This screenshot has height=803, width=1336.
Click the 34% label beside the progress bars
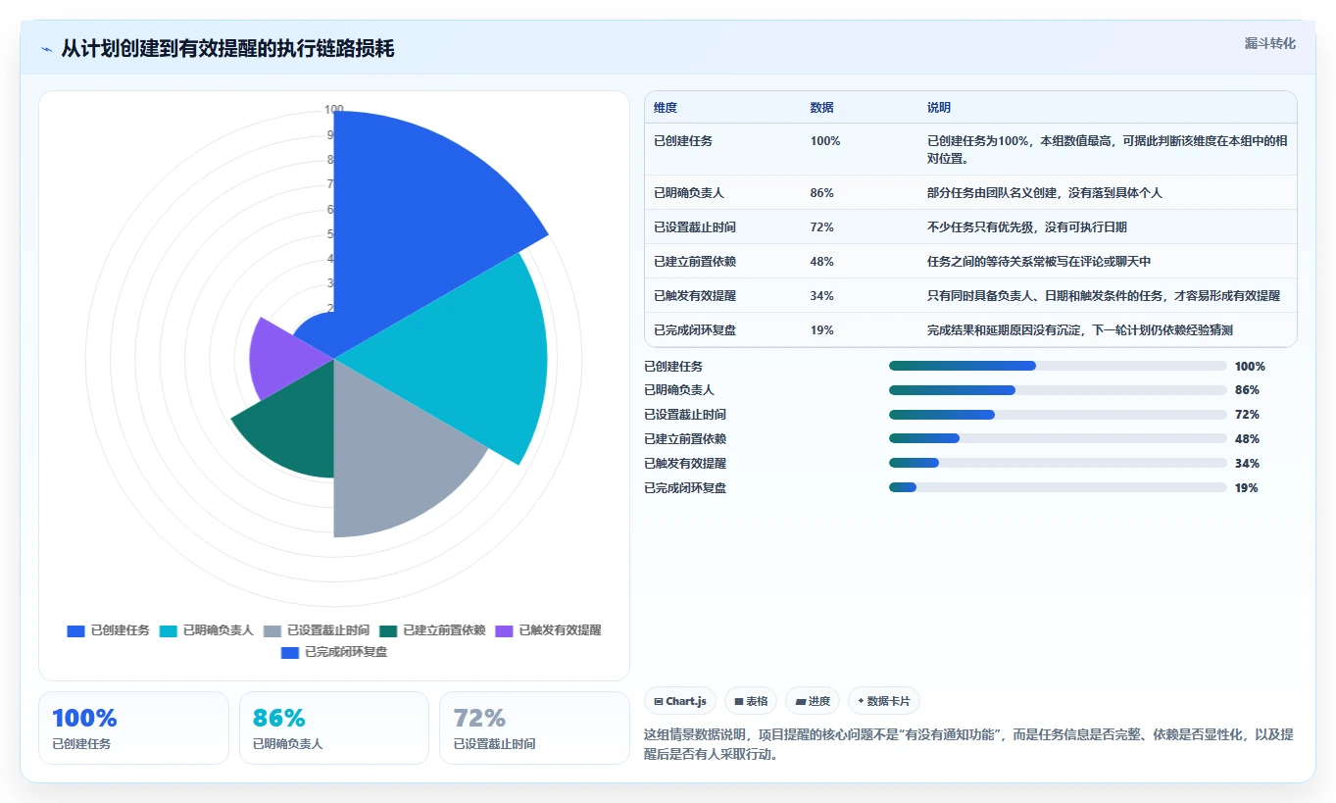point(1247,464)
